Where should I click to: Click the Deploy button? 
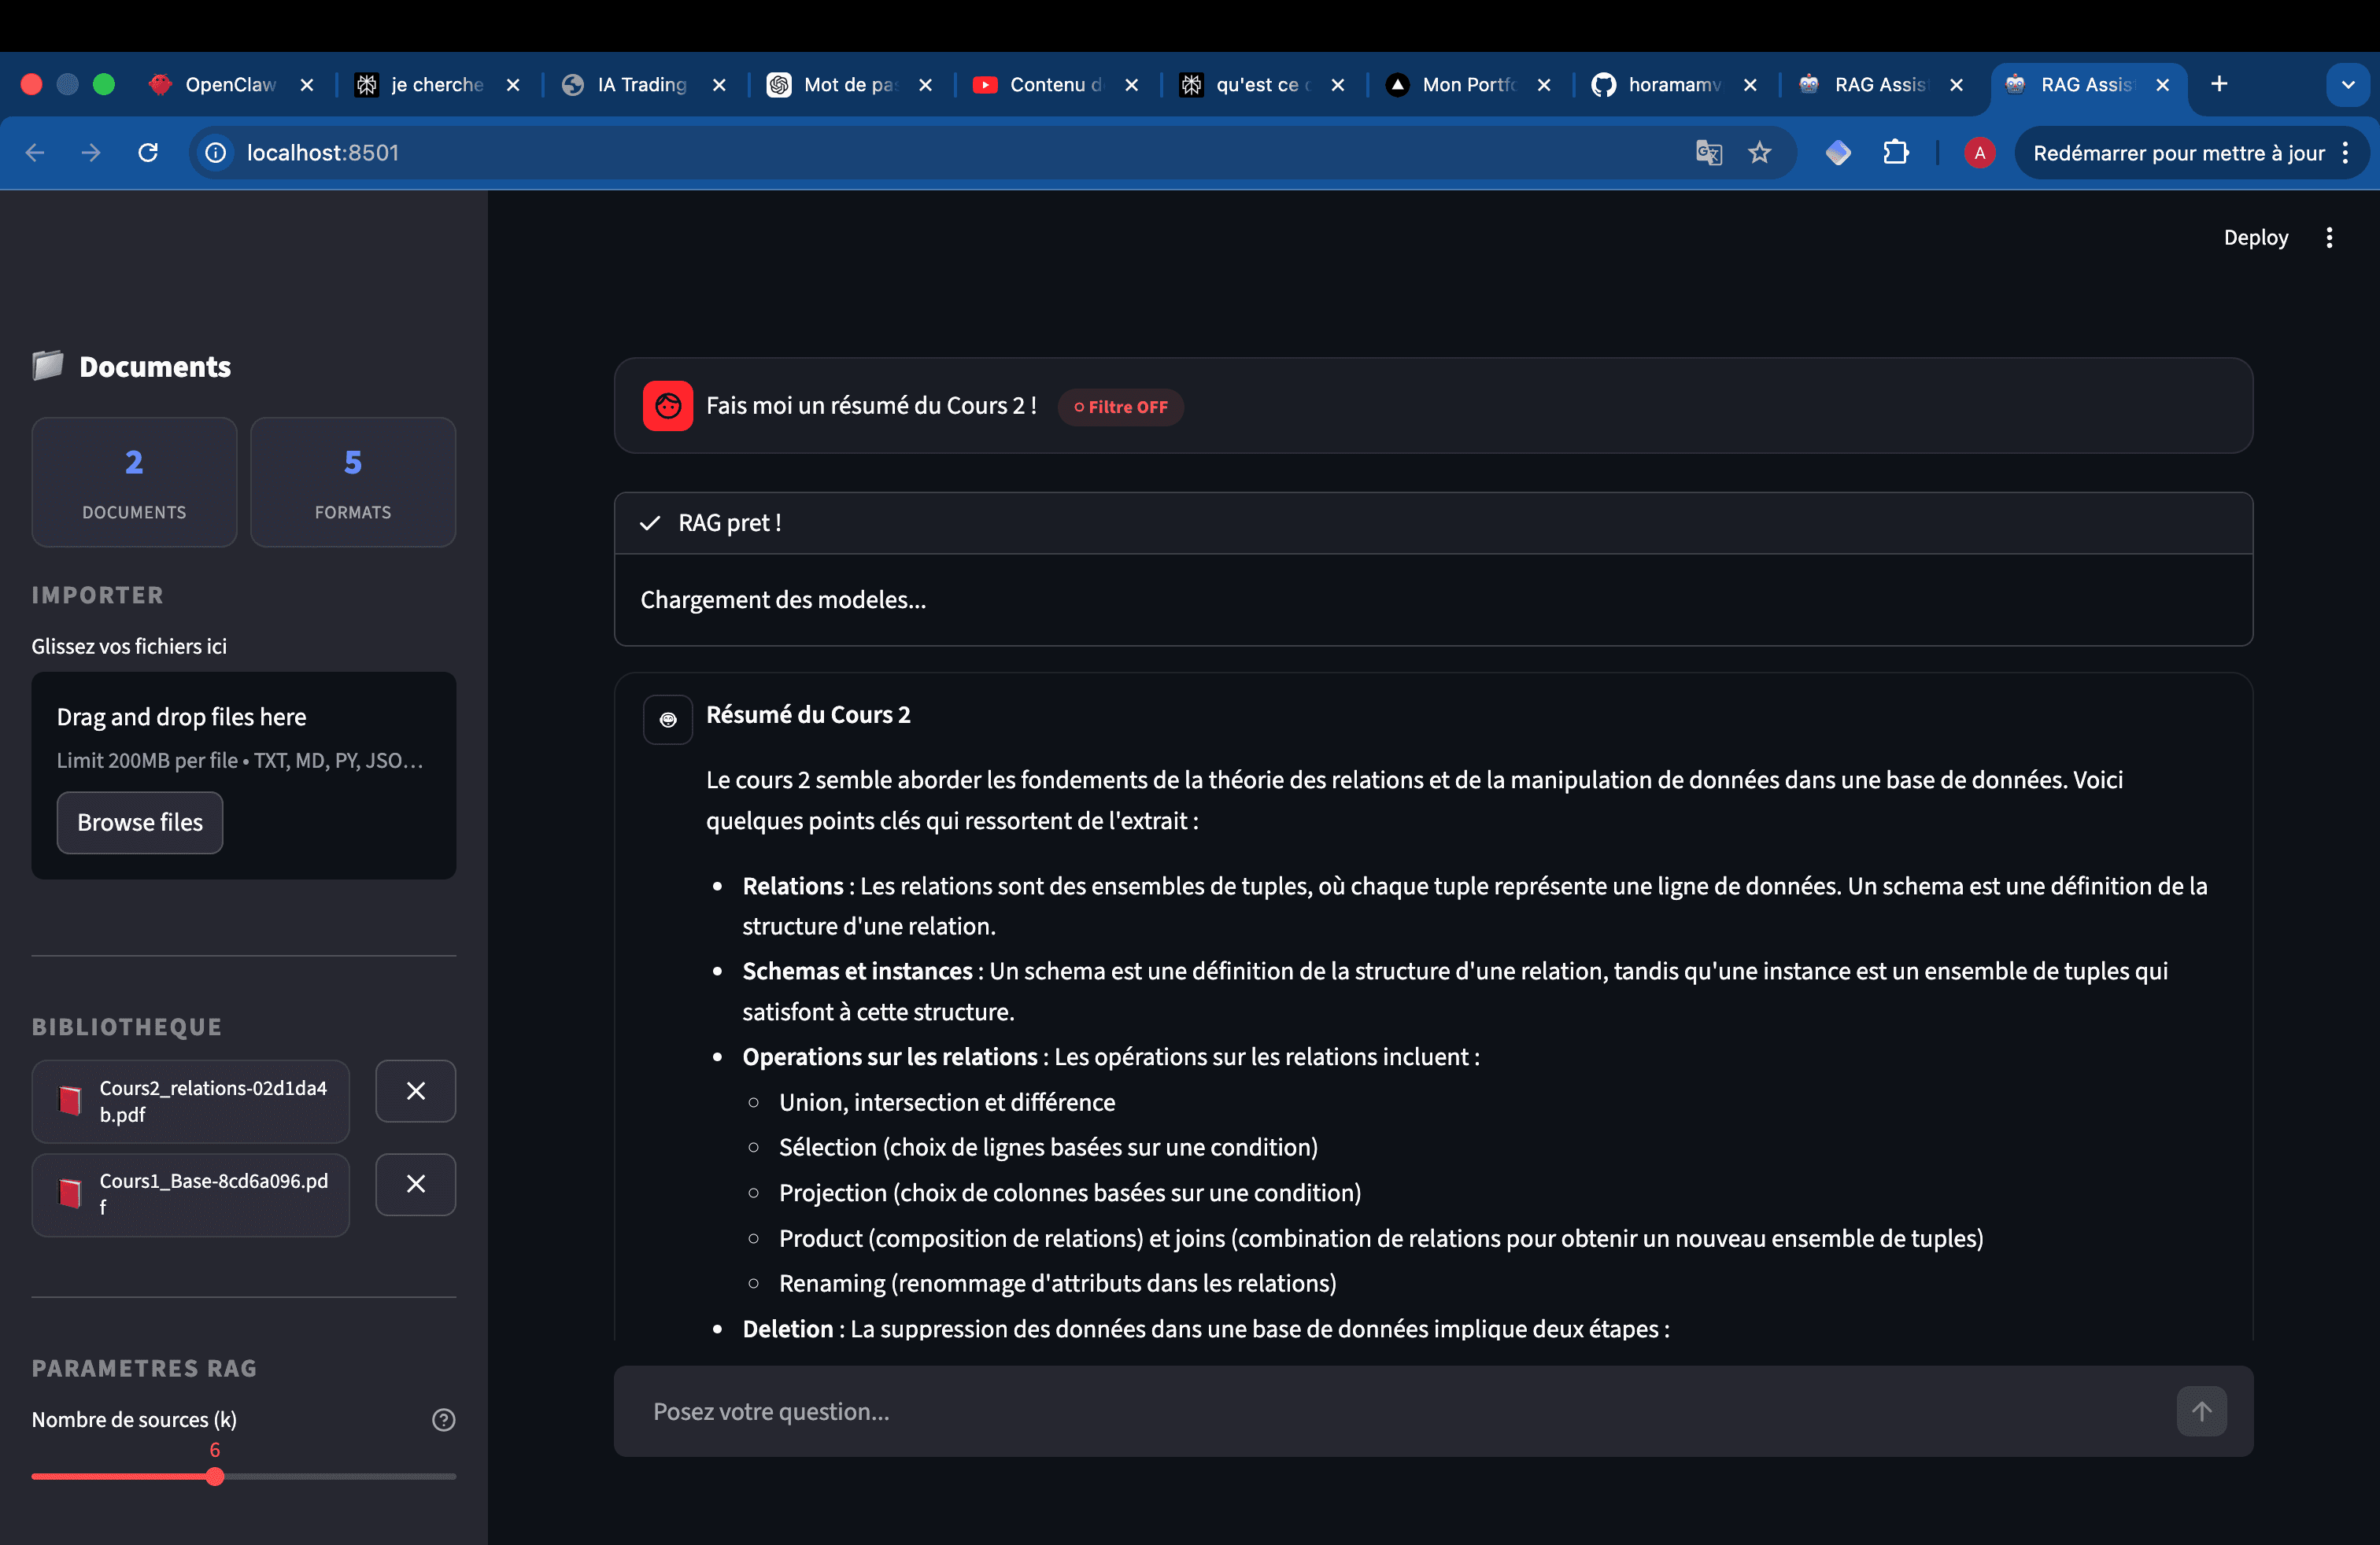pyautogui.click(x=2255, y=237)
